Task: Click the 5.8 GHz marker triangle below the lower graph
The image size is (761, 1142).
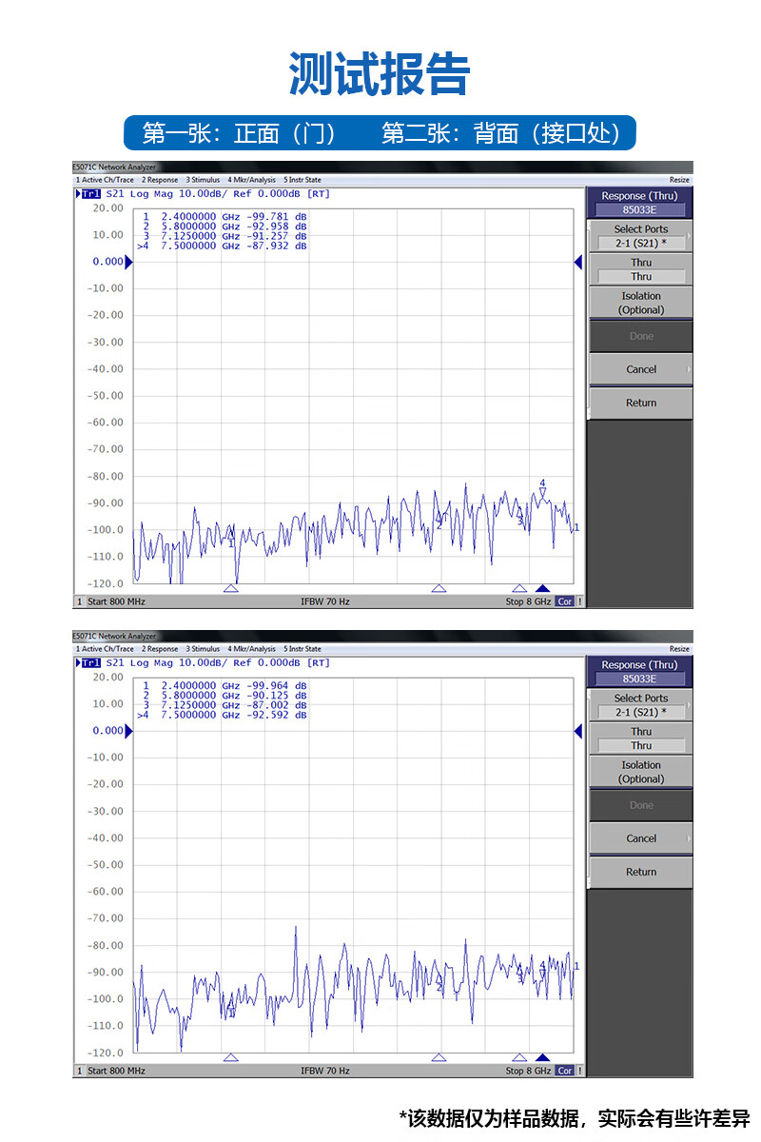Action: pyautogui.click(x=439, y=1057)
